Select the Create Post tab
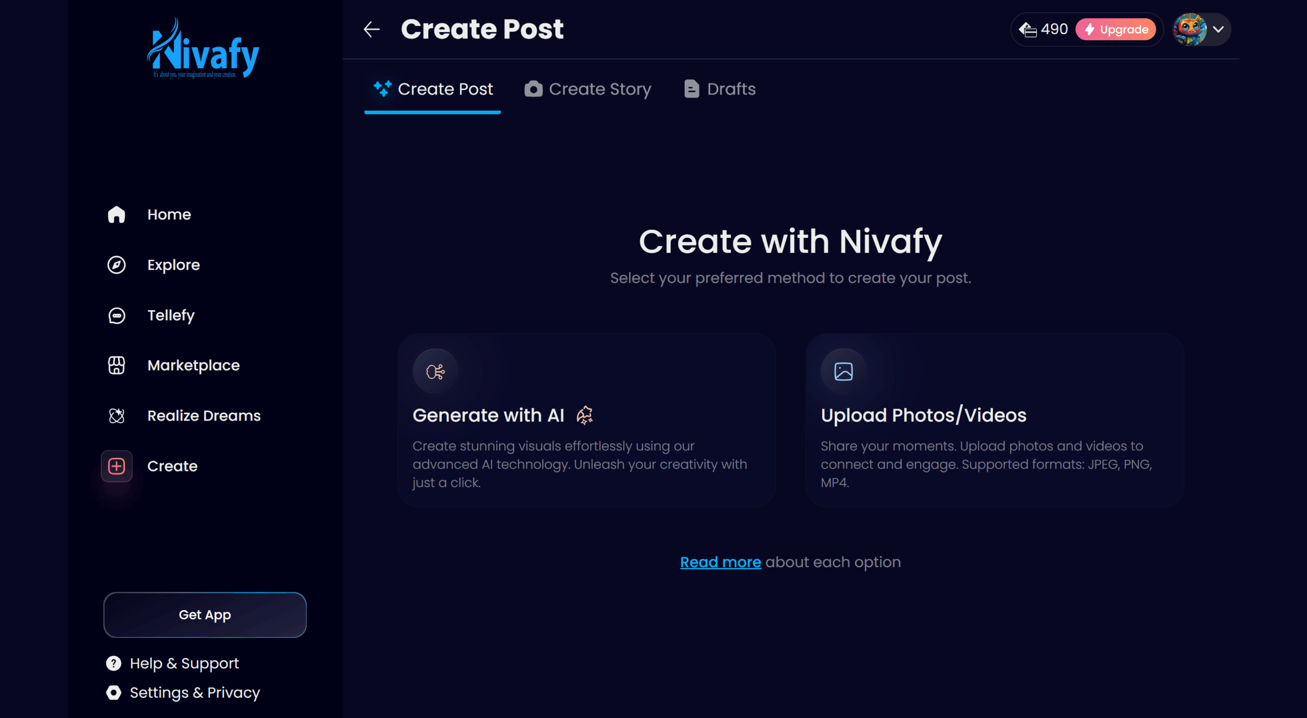Screen dimensions: 1307x718 click(x=433, y=89)
